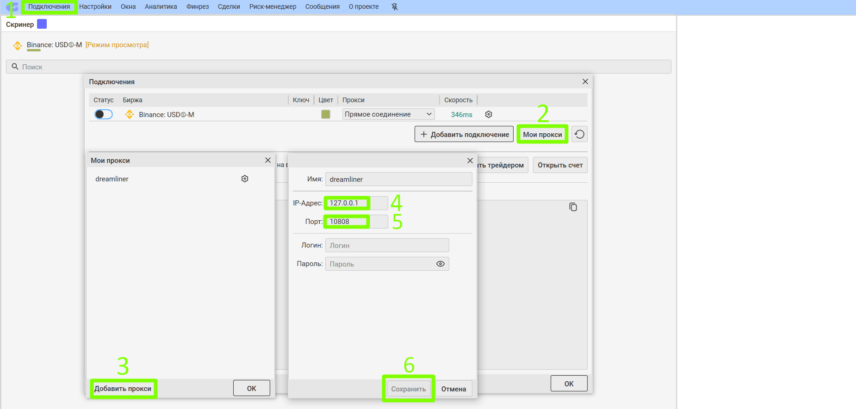The image size is (856, 409).
Task: Open gear settings for dreamliner proxy
Action: click(245, 179)
